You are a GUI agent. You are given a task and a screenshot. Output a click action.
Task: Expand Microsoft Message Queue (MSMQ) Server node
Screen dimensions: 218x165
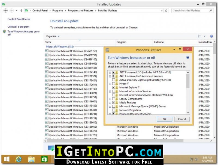click(110, 107)
